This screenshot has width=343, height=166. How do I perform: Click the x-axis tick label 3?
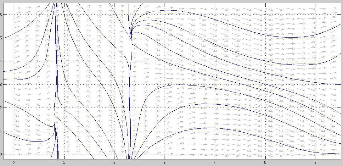click(165, 163)
